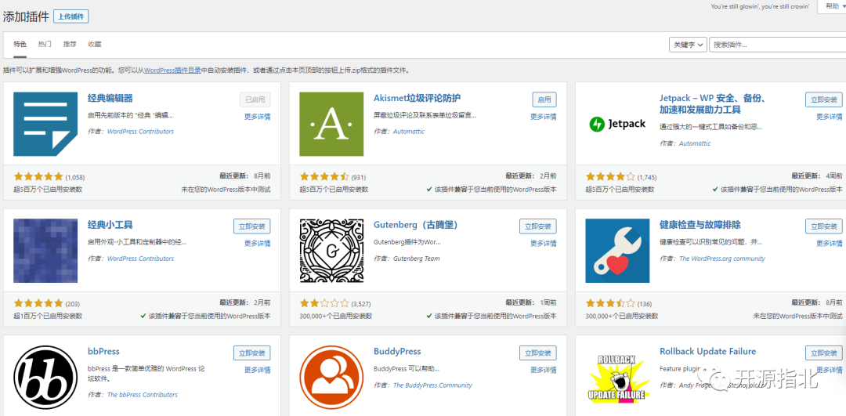
Task: Open the 经典小工具 title link
Action: tap(110, 225)
